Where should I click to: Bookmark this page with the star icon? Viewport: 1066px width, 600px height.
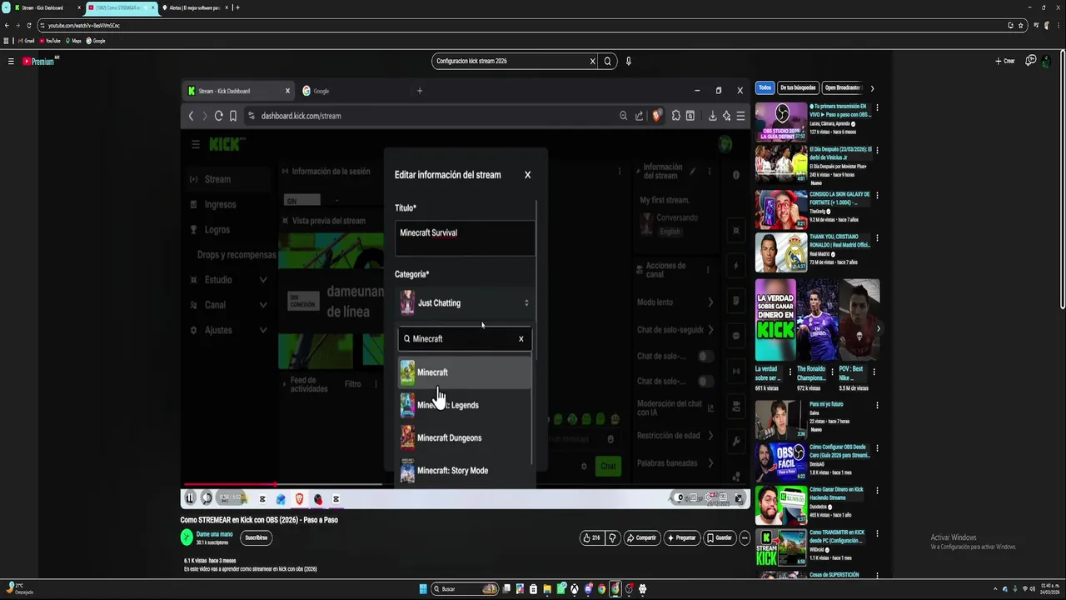coord(1021,25)
